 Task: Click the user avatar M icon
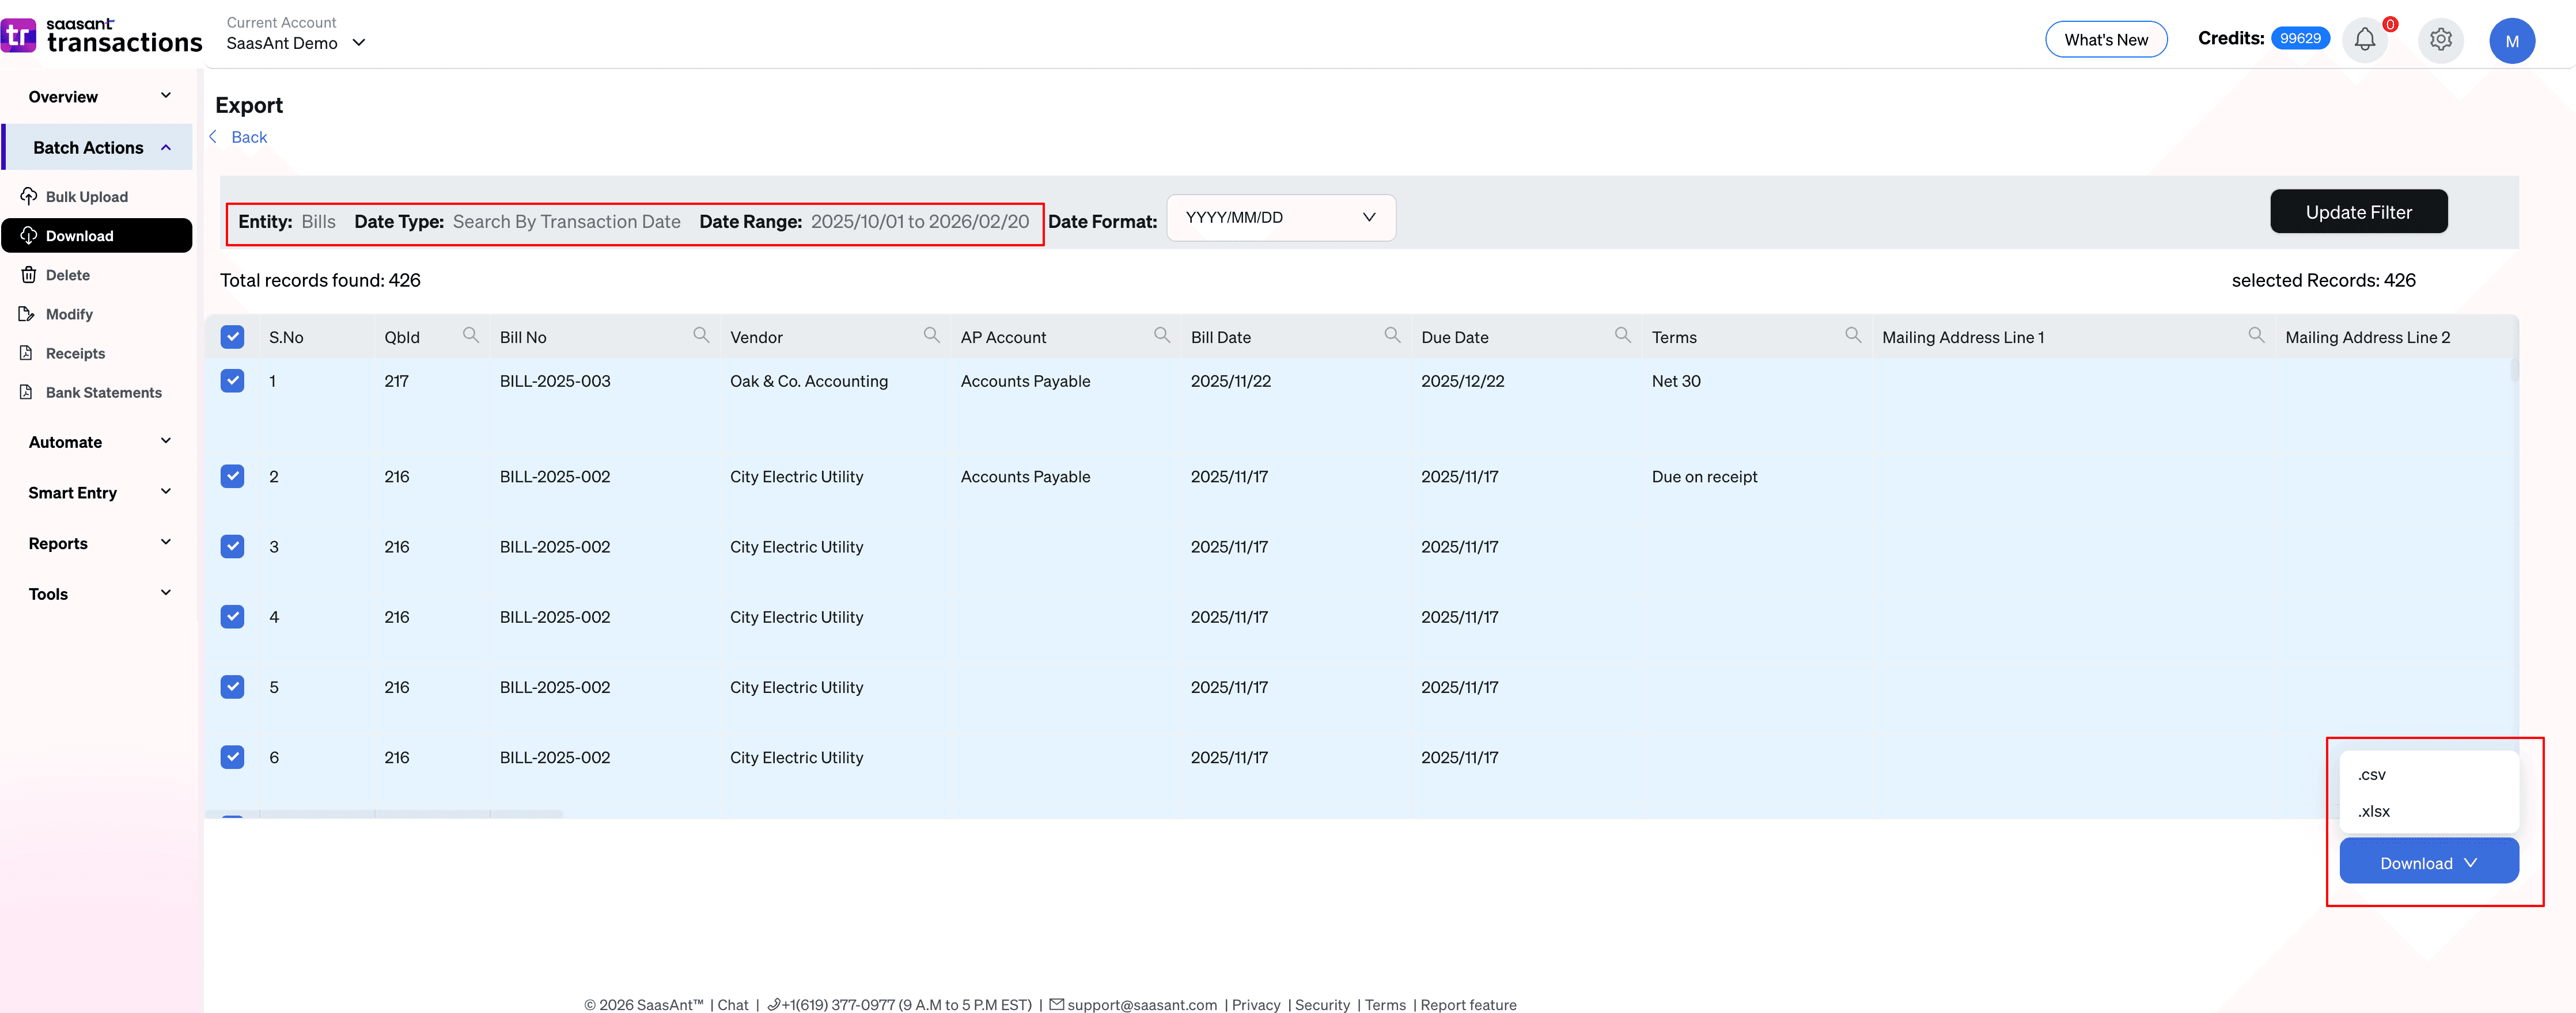click(2511, 41)
